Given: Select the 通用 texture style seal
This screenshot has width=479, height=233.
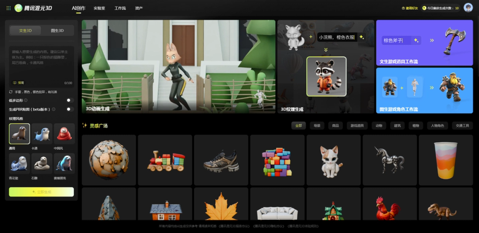Looking at the screenshot, I should coord(20,134).
